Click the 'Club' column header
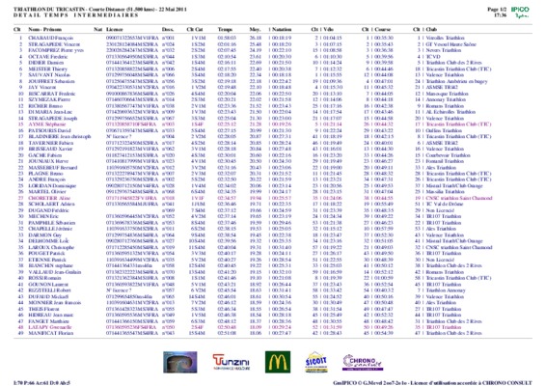Screen dimensions: 546x386 pos(431,29)
